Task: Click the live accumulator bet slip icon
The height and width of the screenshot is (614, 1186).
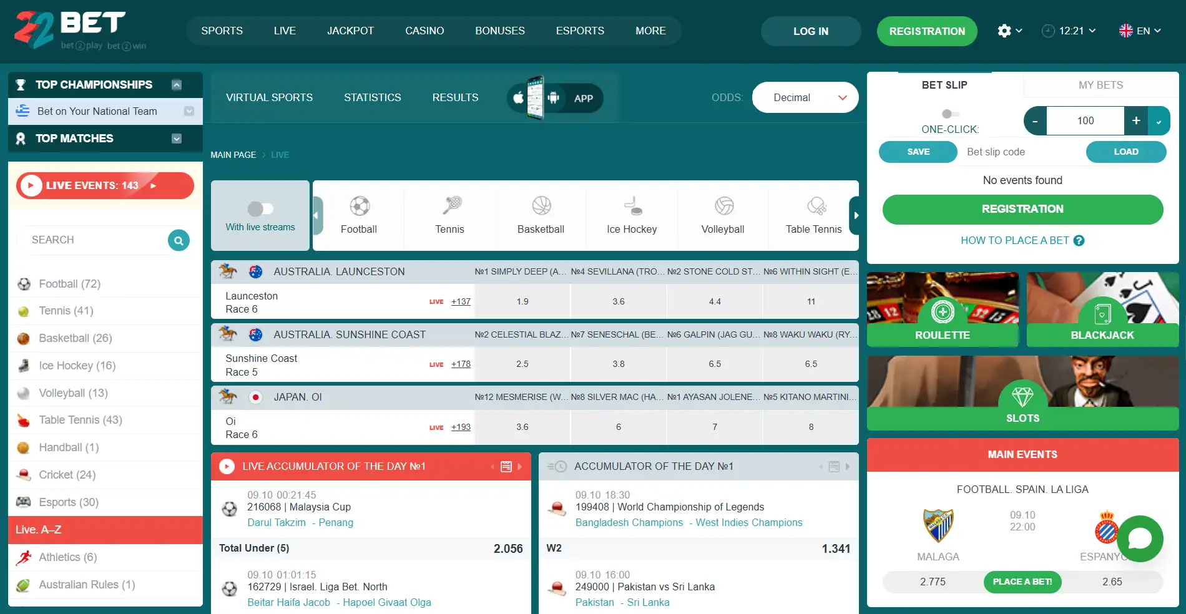Action: (x=506, y=467)
